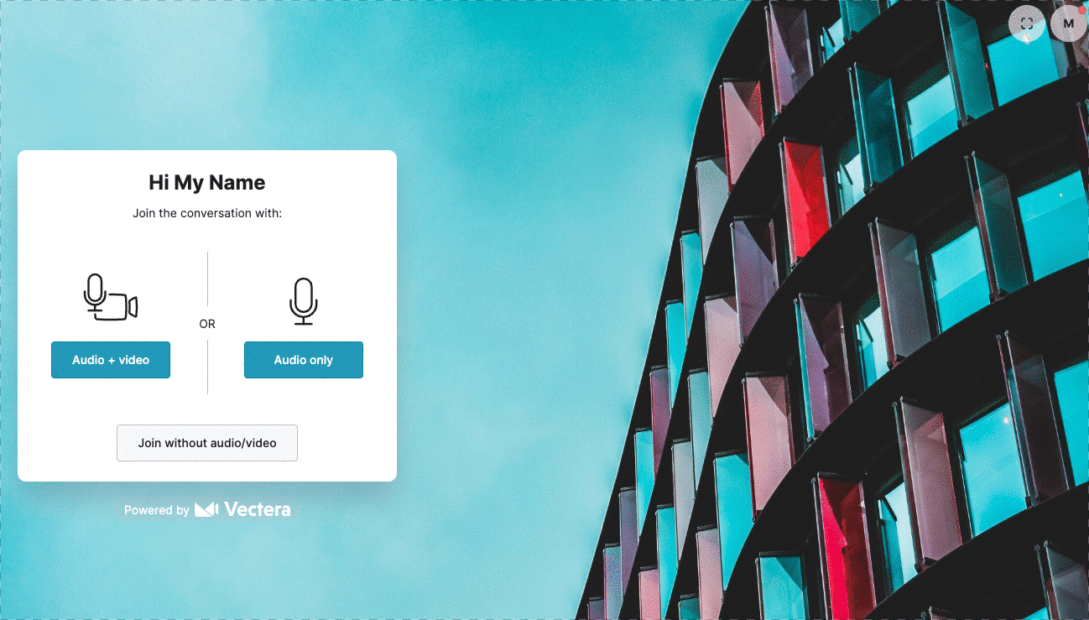Click the Vectera logo mark
Viewport: 1089px width, 620px height.
coord(206,509)
